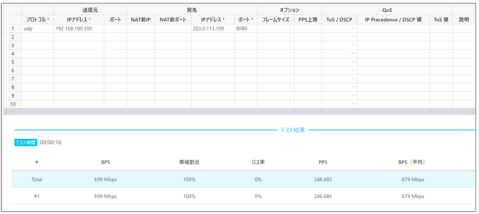Click the プロトコル column header
The image size is (479, 214).
click(38, 20)
